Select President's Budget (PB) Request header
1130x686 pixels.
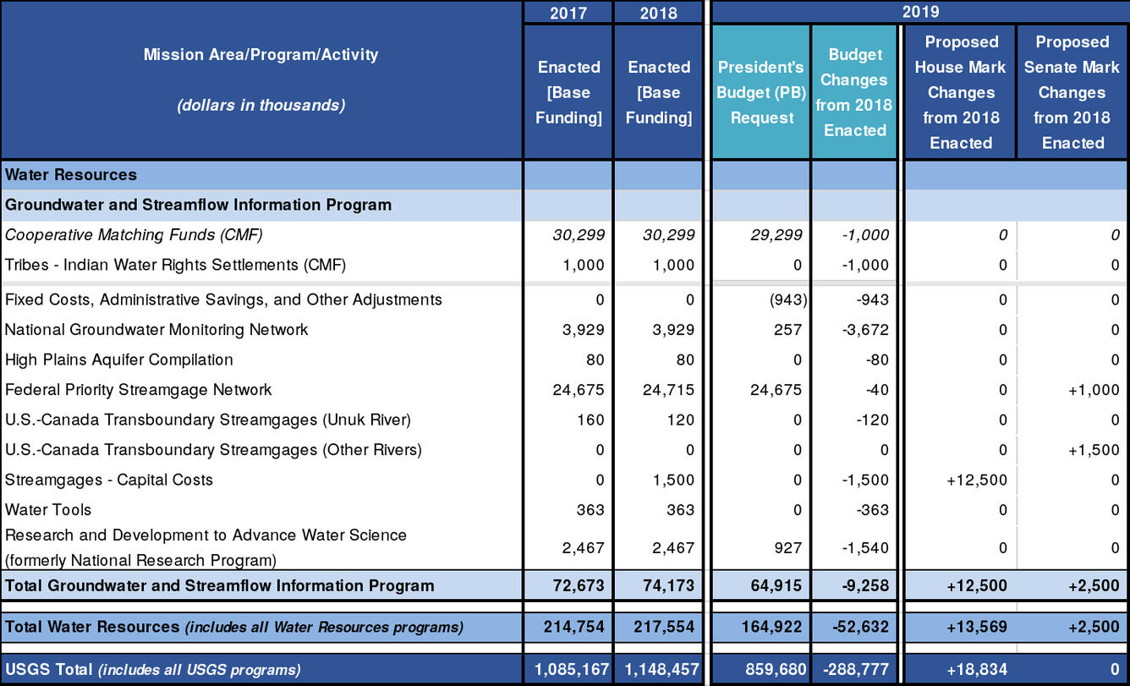(761, 92)
